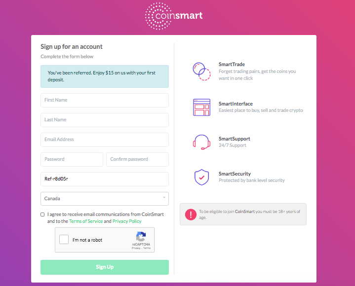This screenshot has width=355, height=286.
Task: Check the I'm not a robot box
Action: 64,240
